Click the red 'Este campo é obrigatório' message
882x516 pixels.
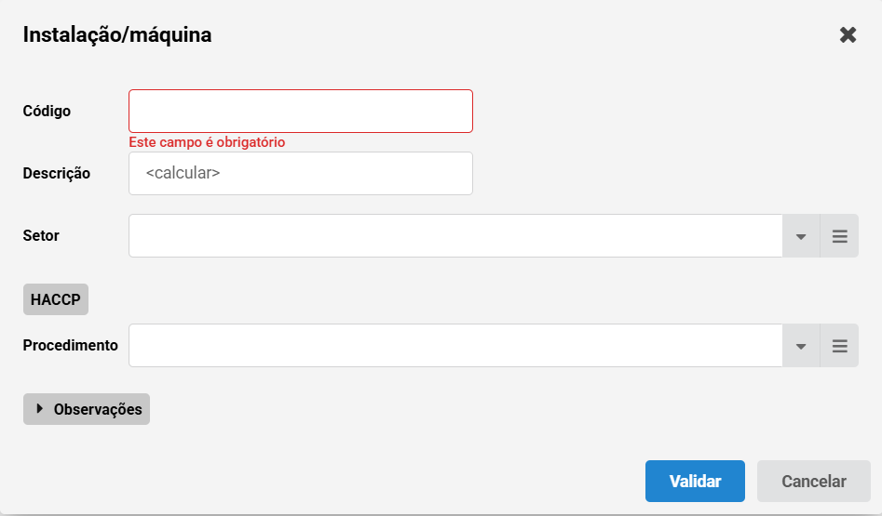[x=207, y=142]
